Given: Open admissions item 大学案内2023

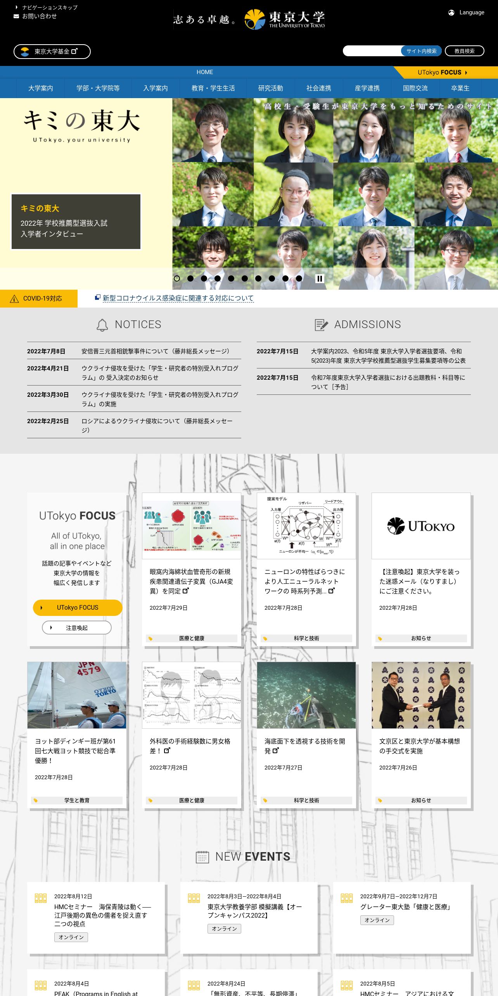Looking at the screenshot, I should click(x=388, y=356).
